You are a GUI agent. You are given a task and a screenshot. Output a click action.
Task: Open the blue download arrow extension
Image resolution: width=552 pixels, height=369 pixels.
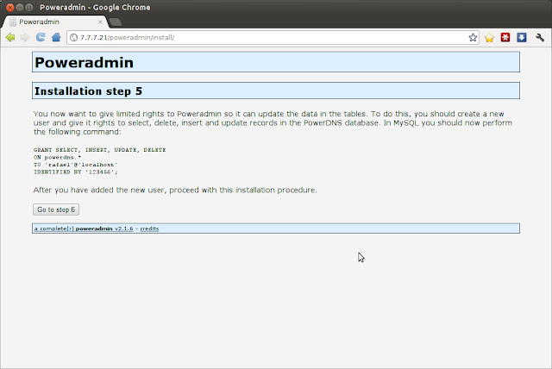(521, 37)
